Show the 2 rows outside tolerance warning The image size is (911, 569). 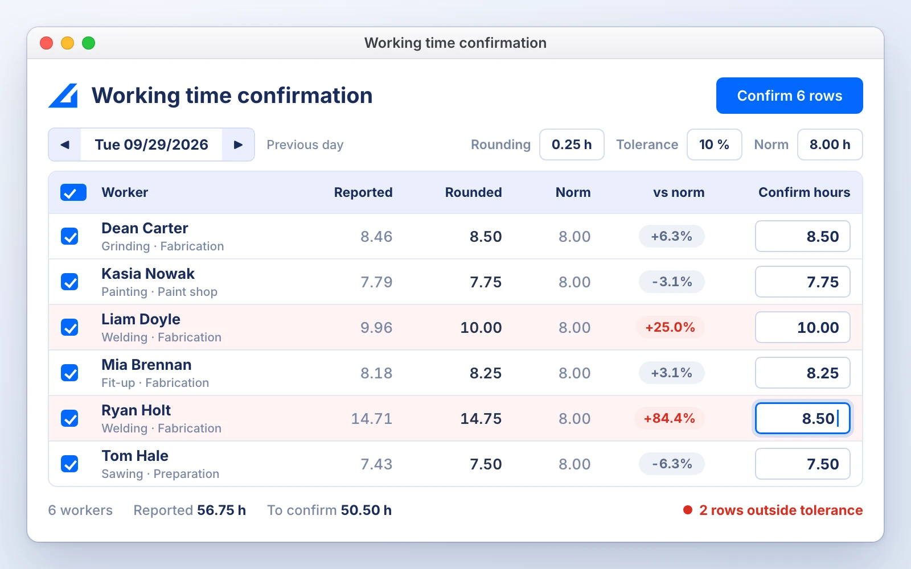click(x=773, y=510)
